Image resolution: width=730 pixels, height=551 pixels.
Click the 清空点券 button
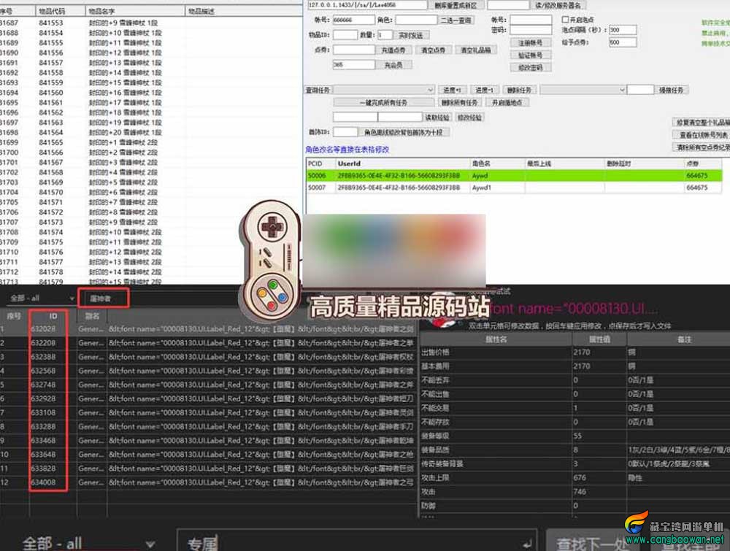coord(433,50)
